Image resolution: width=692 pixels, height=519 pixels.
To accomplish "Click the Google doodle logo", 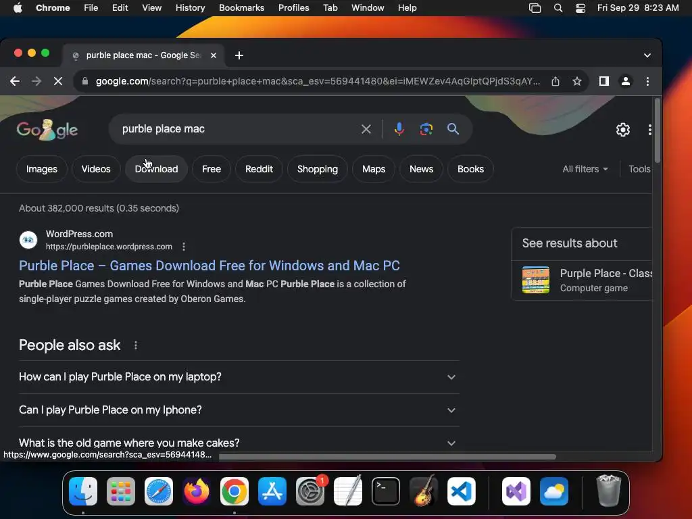I will [x=47, y=130].
